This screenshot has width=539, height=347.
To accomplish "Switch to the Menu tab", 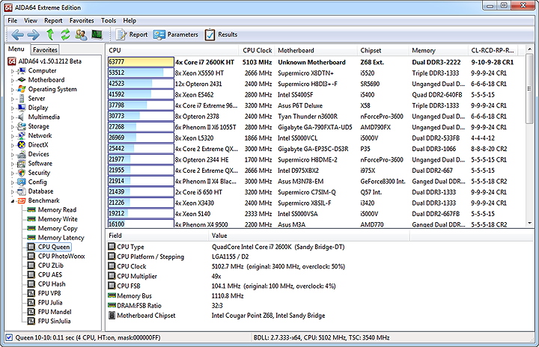I will (16, 49).
